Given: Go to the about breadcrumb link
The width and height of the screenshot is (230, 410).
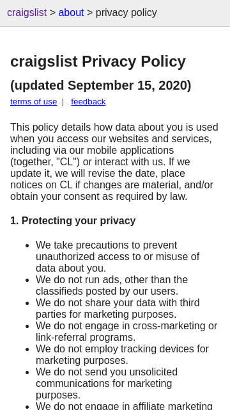Looking at the screenshot, I should pos(71,13).
